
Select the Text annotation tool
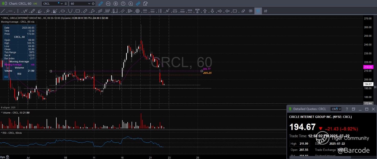tap(197, 11)
